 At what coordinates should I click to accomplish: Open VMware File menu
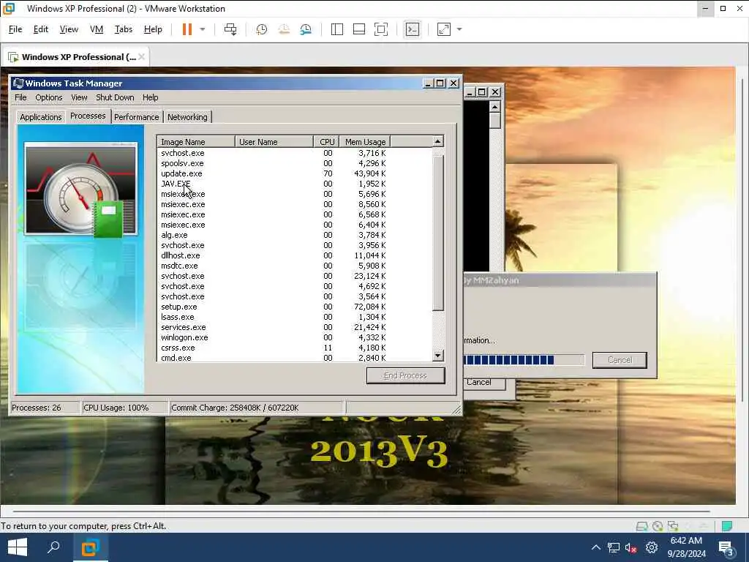(15, 29)
